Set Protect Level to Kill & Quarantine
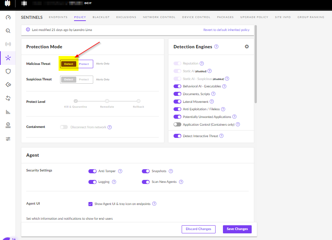Screen dimensions: 332x240 pos(76,101)
